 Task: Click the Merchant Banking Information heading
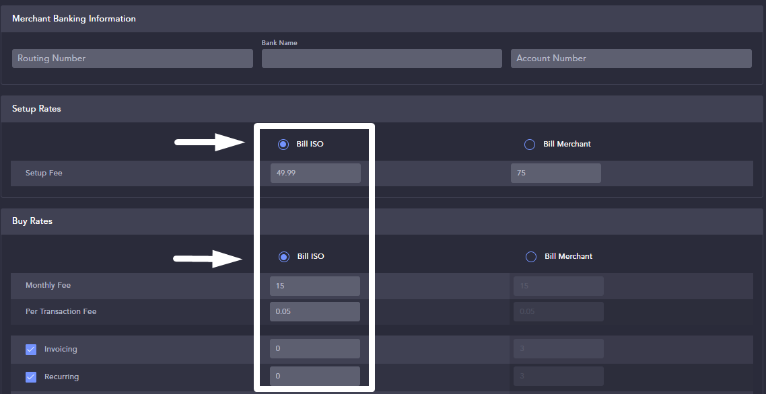click(x=74, y=19)
